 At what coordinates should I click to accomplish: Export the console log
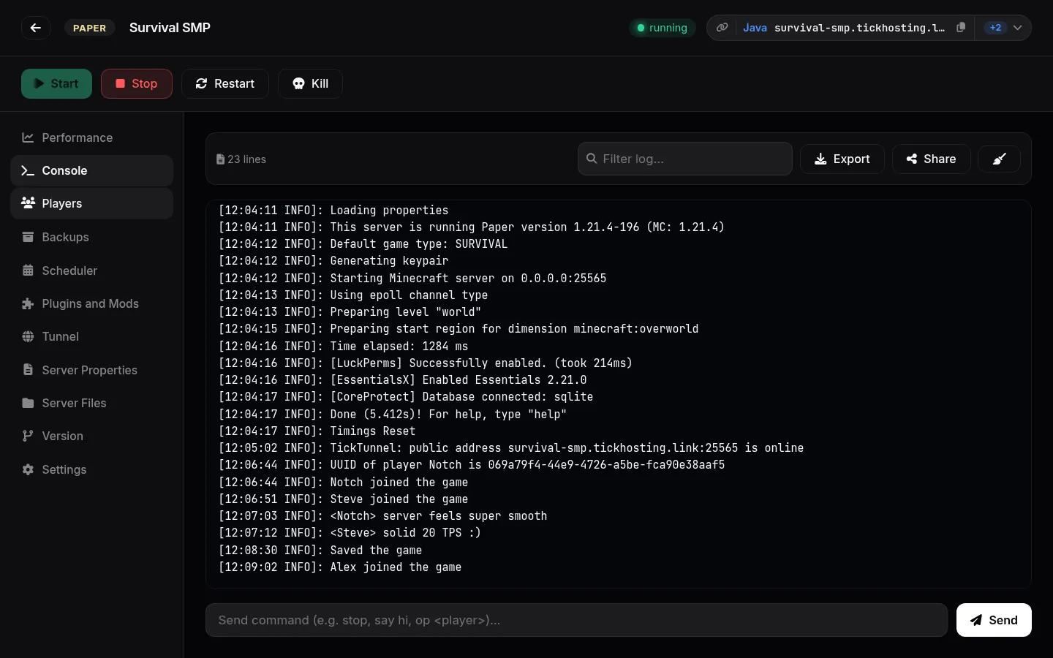pos(842,159)
